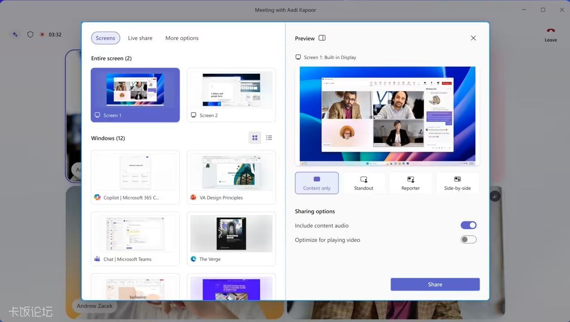Click the red recording indicator icon

[42, 34]
